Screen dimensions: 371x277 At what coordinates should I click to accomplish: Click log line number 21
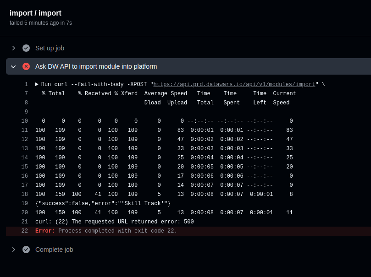click(25, 222)
